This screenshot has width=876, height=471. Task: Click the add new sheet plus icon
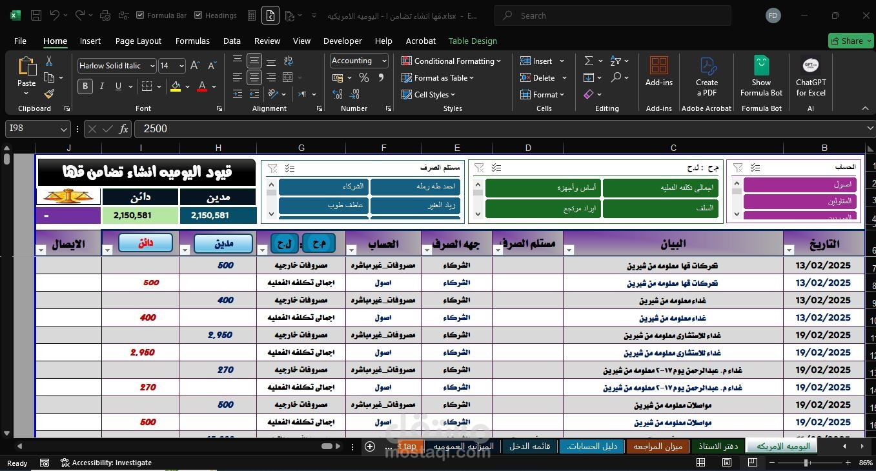click(x=370, y=446)
